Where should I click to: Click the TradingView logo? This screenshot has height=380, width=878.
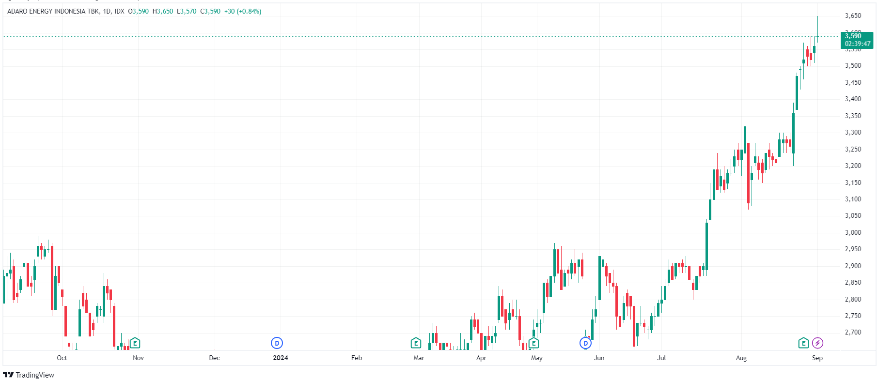29,375
